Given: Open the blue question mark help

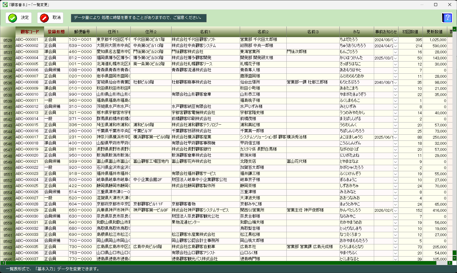Looking at the screenshot, I should point(447,18).
